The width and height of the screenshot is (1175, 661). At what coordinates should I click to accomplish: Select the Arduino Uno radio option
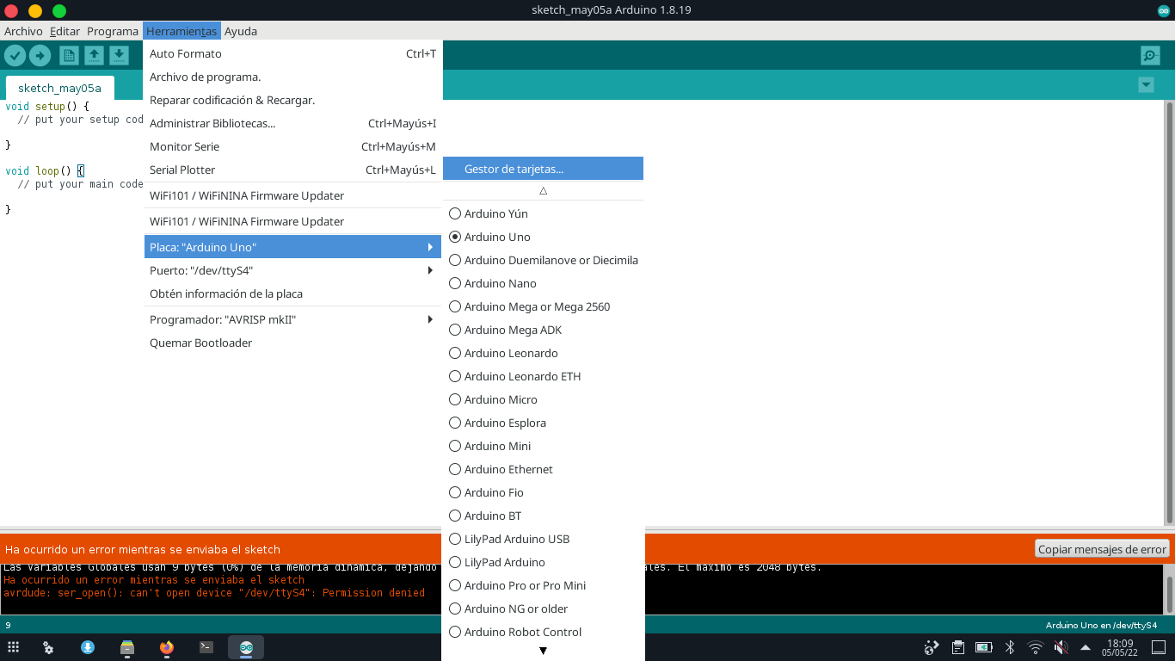pos(543,237)
